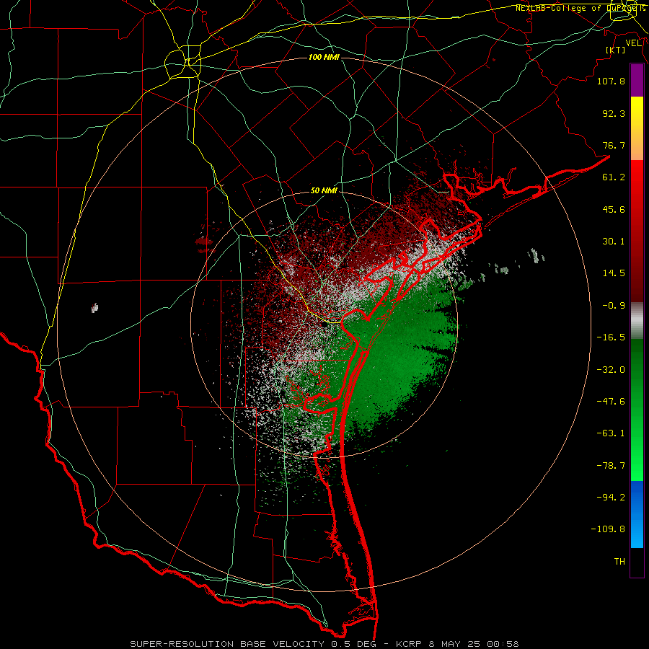Click the VEL legend heading
Image resolution: width=649 pixels, height=649 pixels.
click(x=633, y=43)
